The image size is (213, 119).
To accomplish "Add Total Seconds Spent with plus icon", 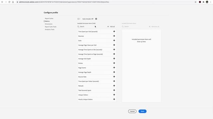I will coord(114,90).
